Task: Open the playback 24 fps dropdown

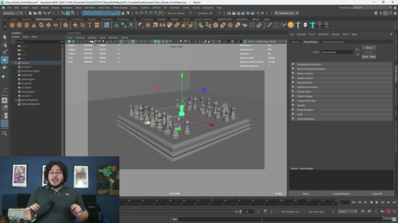Action: point(348,211)
